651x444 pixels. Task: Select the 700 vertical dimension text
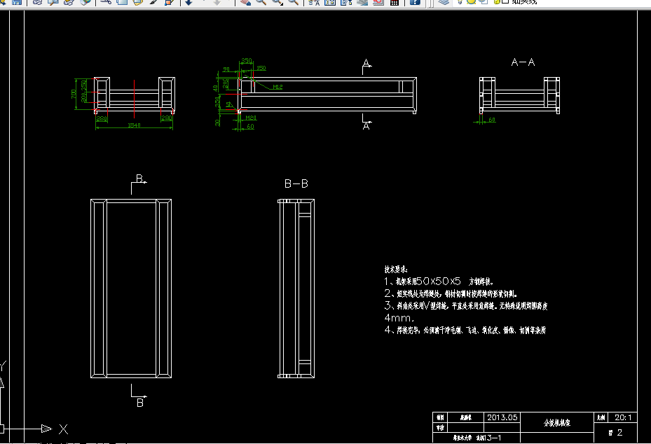[74, 94]
